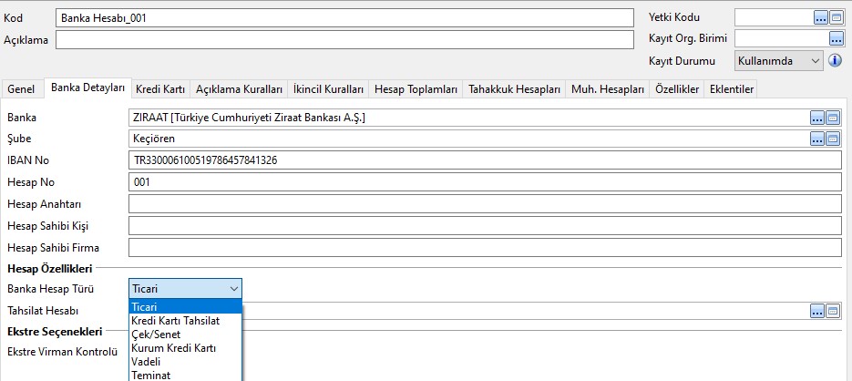852x381 pixels.
Task: Click Ekstre Seçenekleri section heading
Action: pos(55,331)
